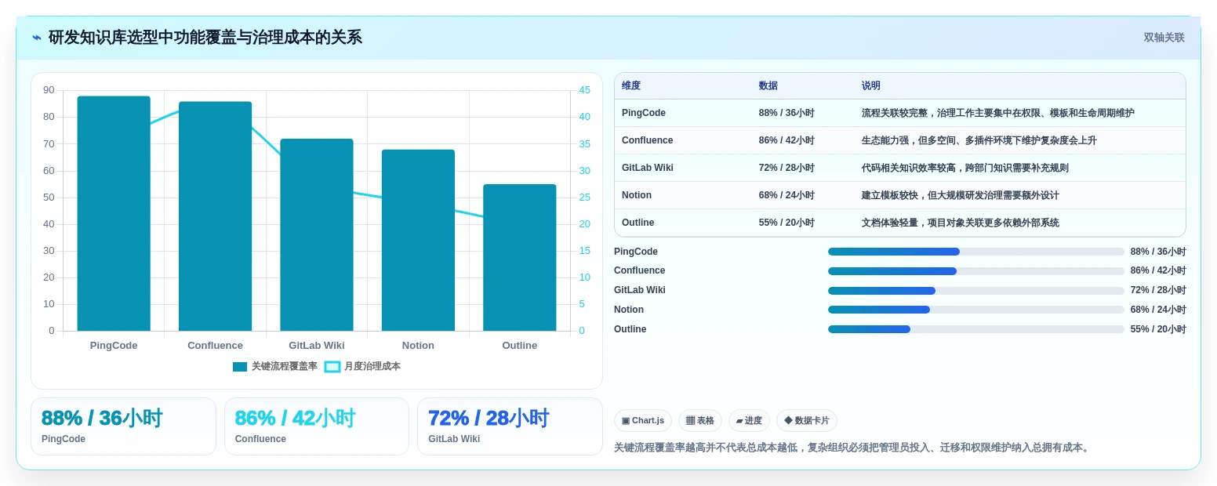Select the 数据卡片 tag chip
This screenshot has height=486, width=1217.
[x=806, y=420]
